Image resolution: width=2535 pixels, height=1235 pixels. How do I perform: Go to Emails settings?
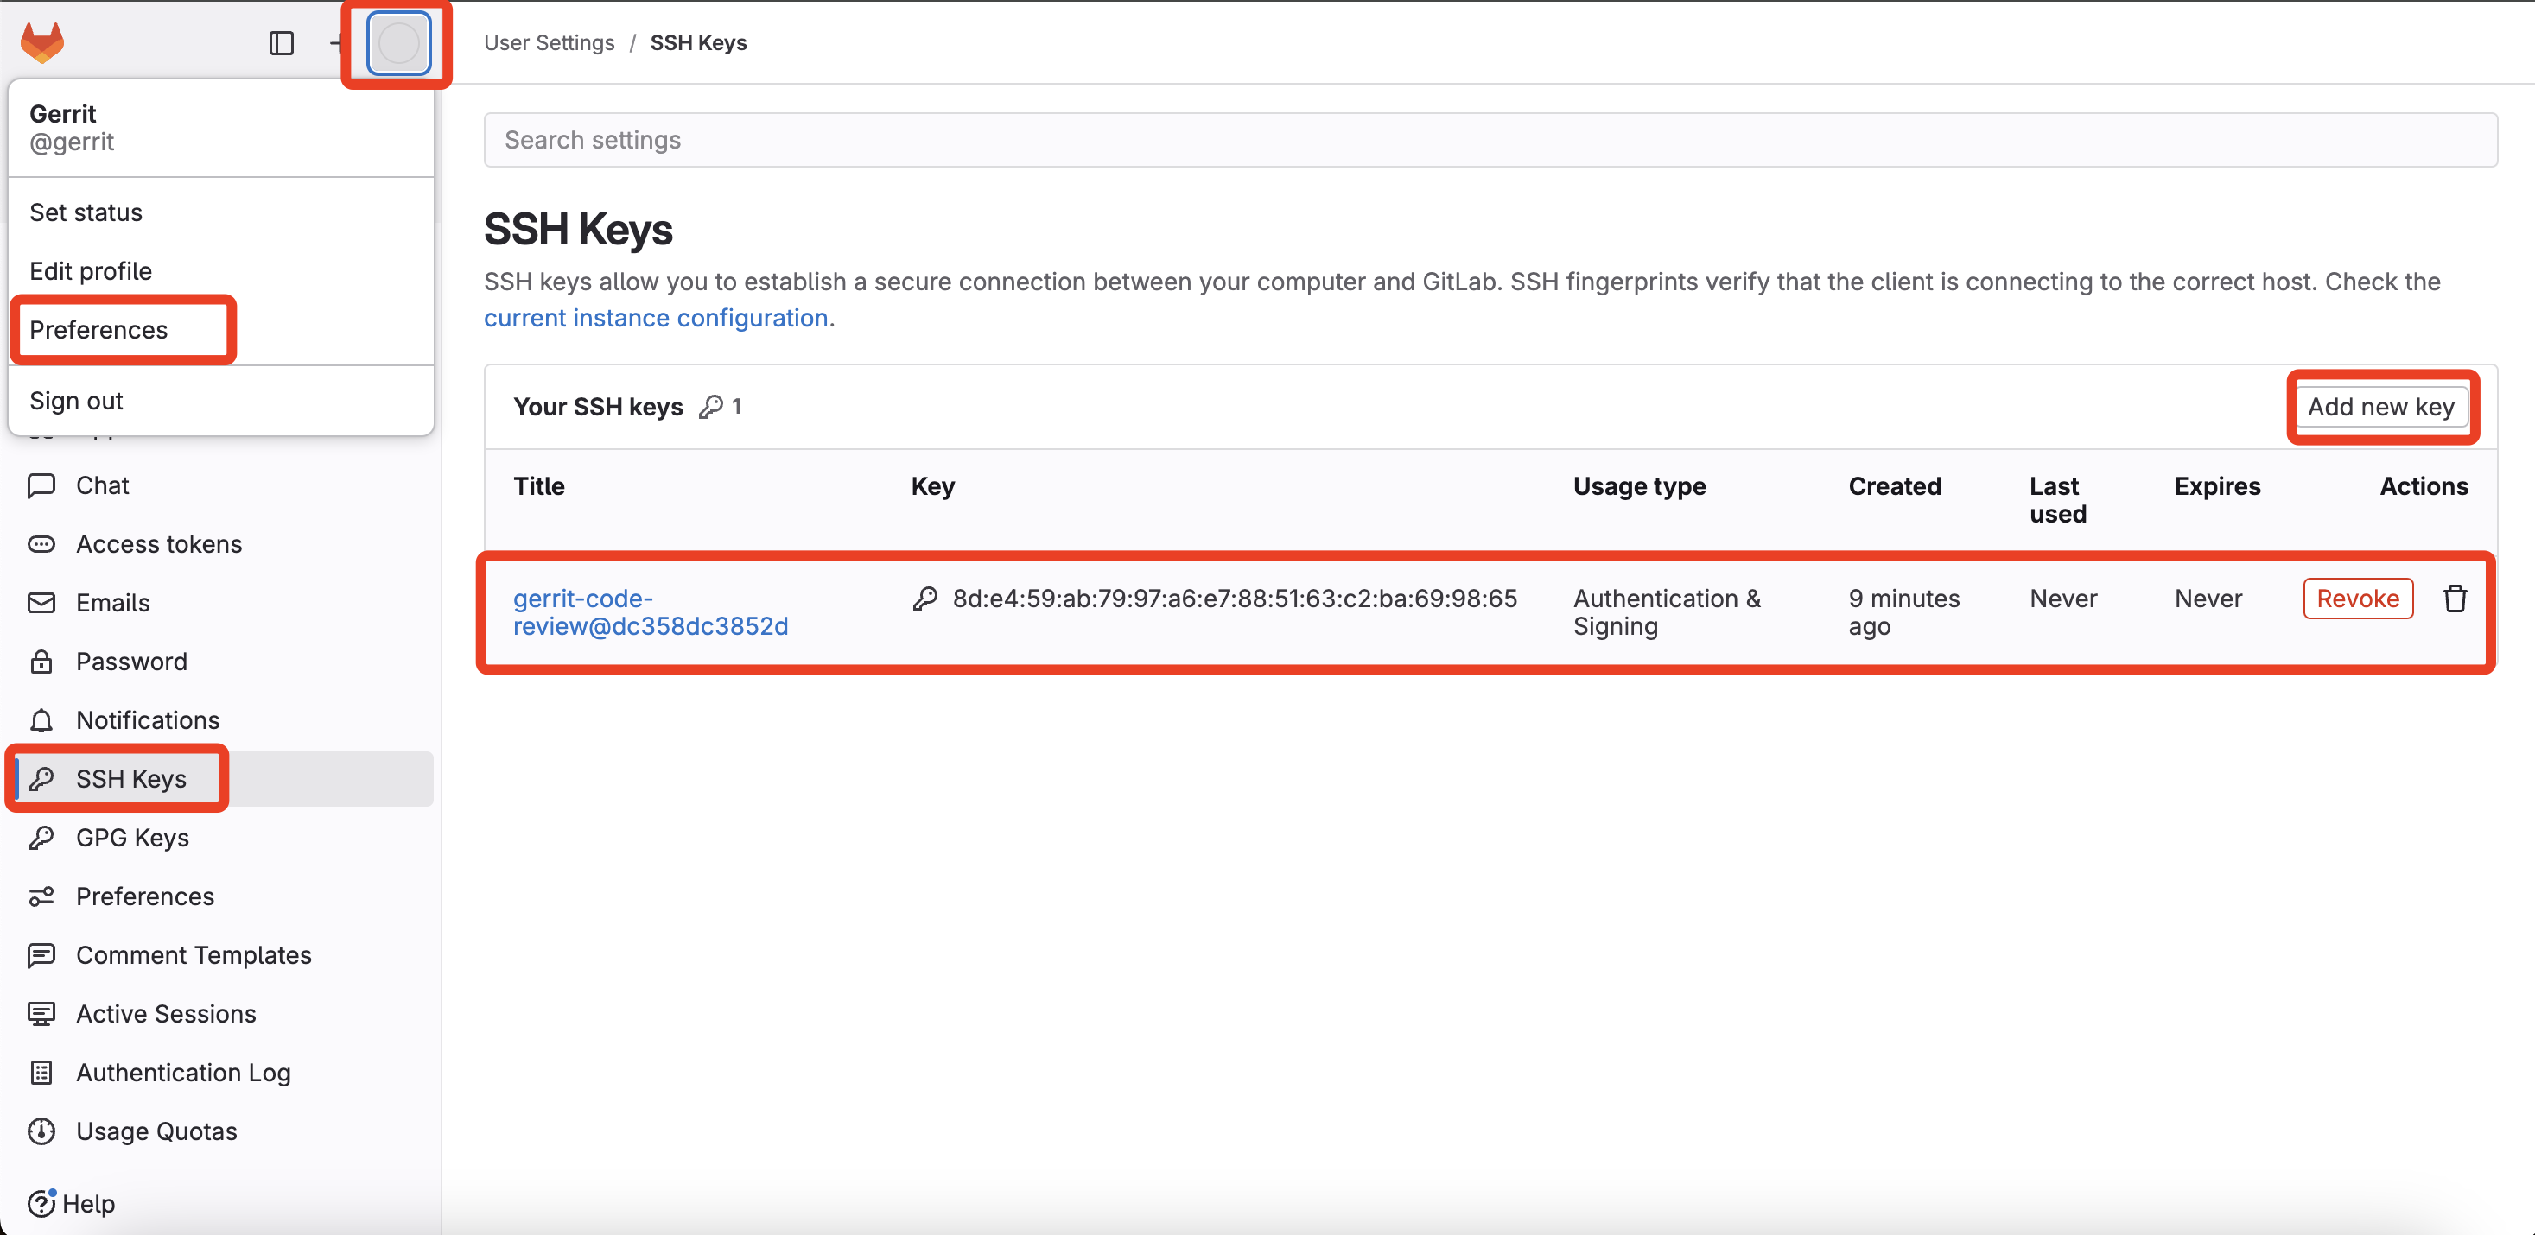pyautogui.click(x=112, y=603)
